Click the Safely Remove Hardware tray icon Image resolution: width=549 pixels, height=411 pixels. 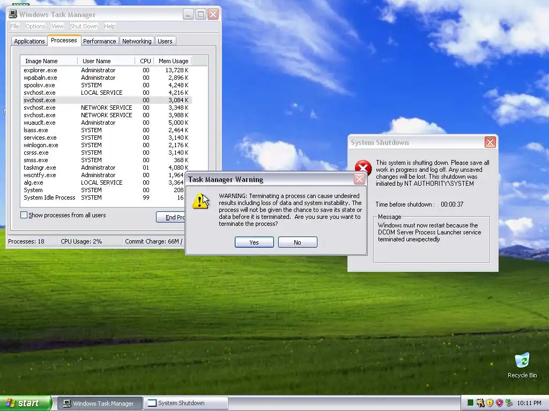coord(509,403)
